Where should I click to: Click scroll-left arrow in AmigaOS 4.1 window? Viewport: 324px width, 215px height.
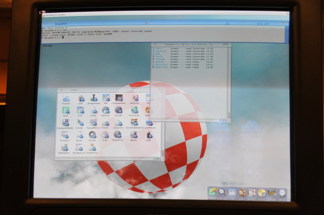click(222, 121)
